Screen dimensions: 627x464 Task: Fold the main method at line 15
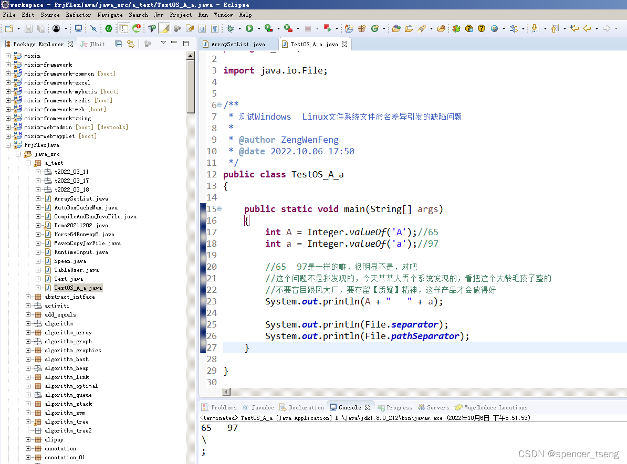219,208
